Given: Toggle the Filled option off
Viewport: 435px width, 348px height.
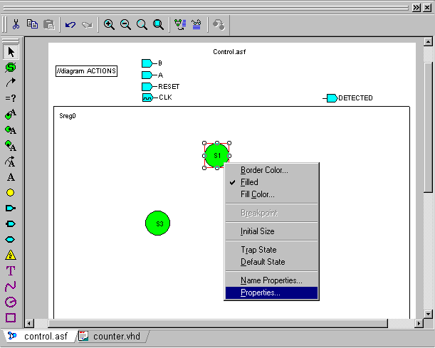Looking at the screenshot, I should [249, 182].
